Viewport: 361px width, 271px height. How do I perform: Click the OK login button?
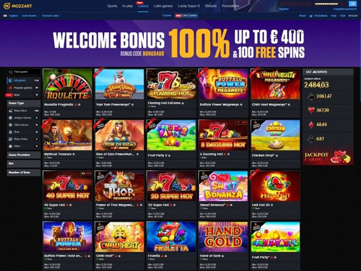[x=352, y=4]
